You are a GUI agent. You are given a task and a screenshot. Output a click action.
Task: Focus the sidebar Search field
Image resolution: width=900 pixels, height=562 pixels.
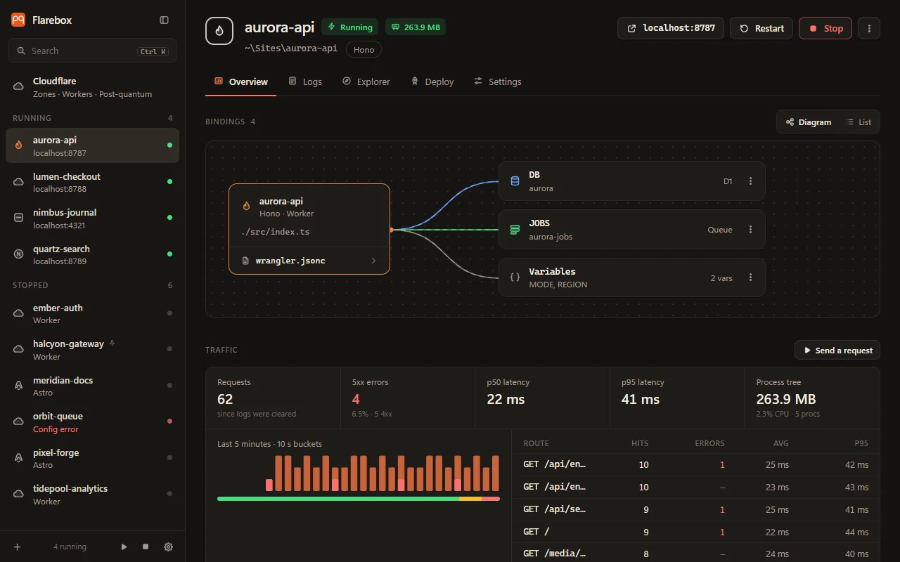coord(92,51)
